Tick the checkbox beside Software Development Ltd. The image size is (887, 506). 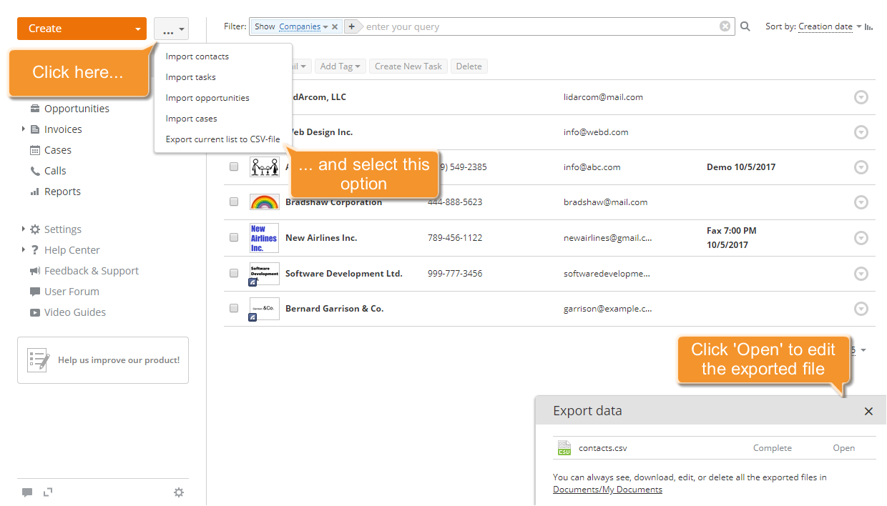pyautogui.click(x=234, y=272)
